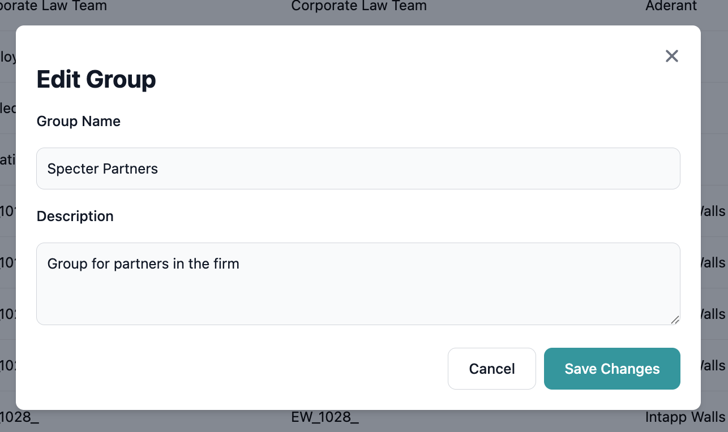Click the Group Name label text
This screenshot has height=432, width=728.
coord(78,121)
